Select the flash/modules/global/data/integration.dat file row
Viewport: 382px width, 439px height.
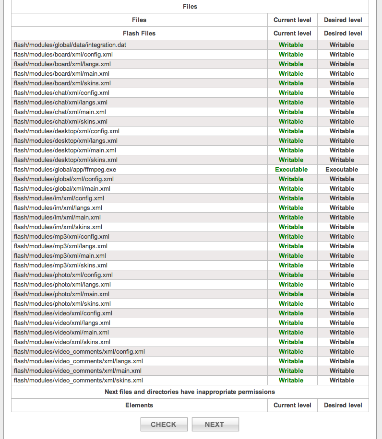[70, 45]
